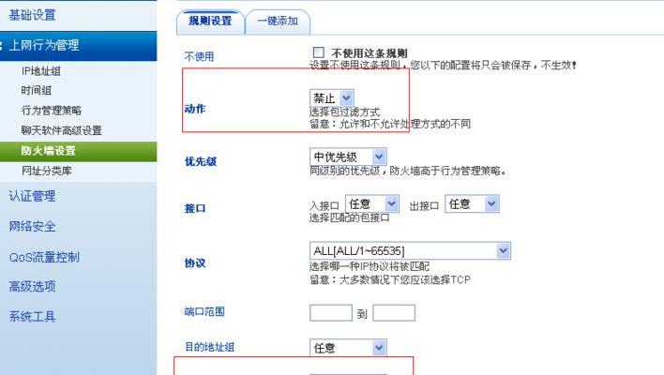Click the 接口 field label
Viewport: 664px width, 375px height.
[195, 208]
